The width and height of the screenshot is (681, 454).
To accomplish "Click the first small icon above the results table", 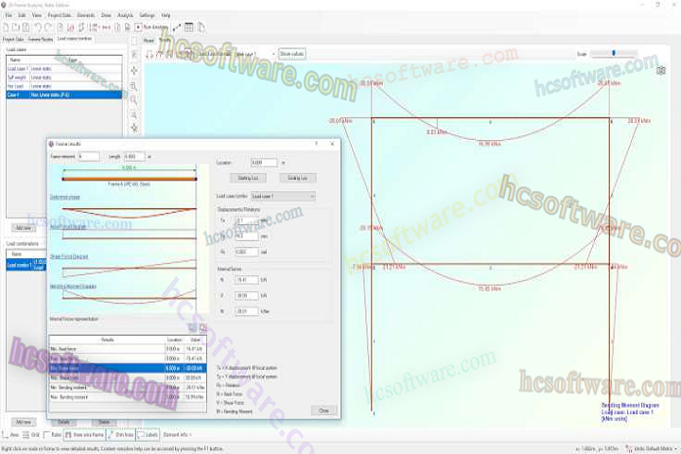I will tap(192, 327).
